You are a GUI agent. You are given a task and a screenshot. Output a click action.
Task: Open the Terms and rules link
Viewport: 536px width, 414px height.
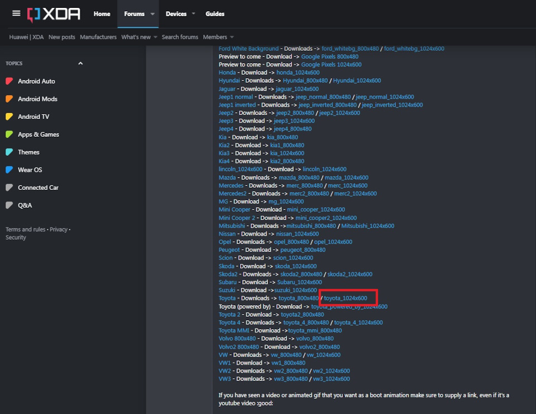(x=25, y=229)
